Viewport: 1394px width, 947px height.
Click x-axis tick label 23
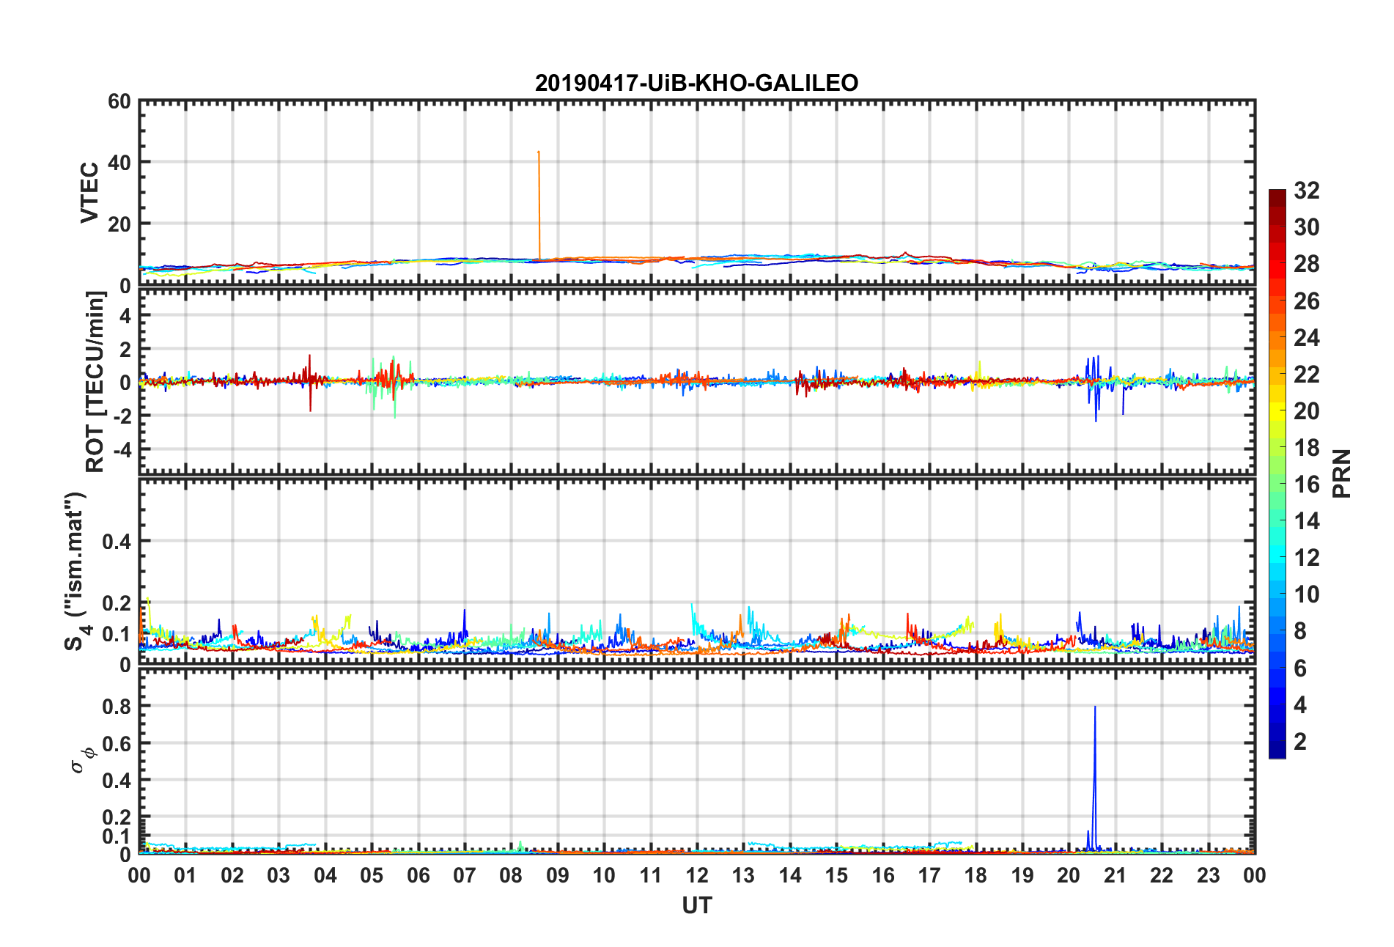pyautogui.click(x=1208, y=875)
